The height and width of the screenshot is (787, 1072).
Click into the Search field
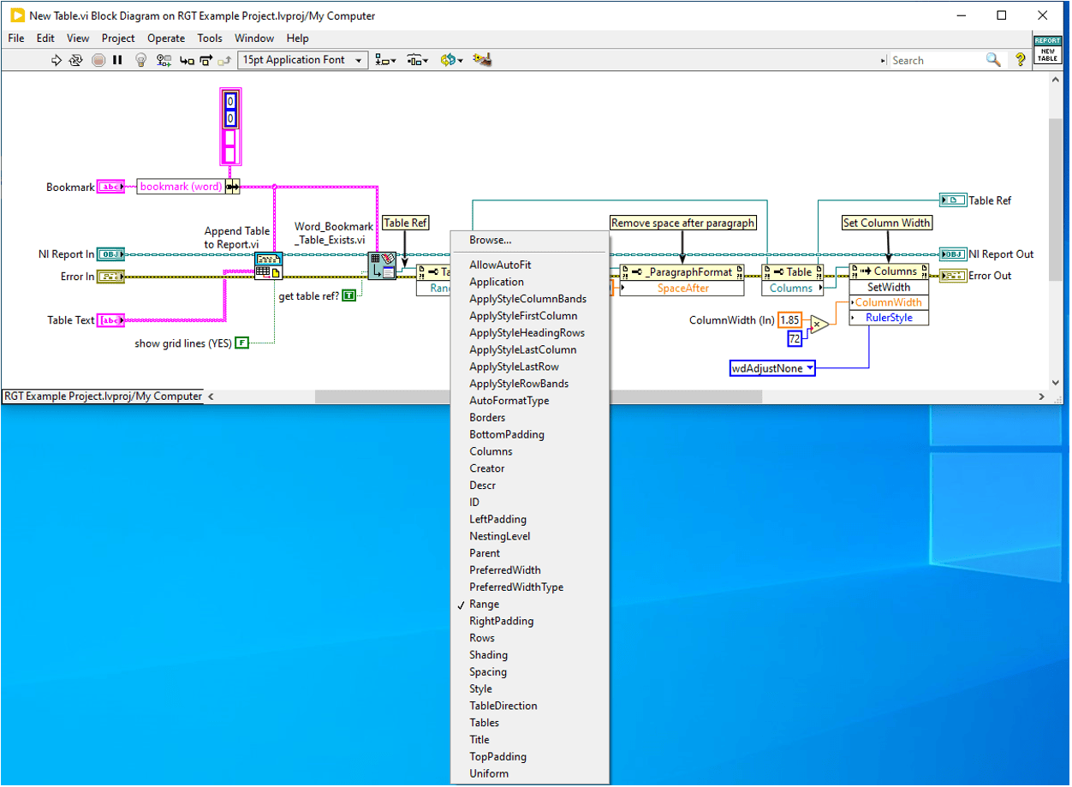[x=938, y=60]
